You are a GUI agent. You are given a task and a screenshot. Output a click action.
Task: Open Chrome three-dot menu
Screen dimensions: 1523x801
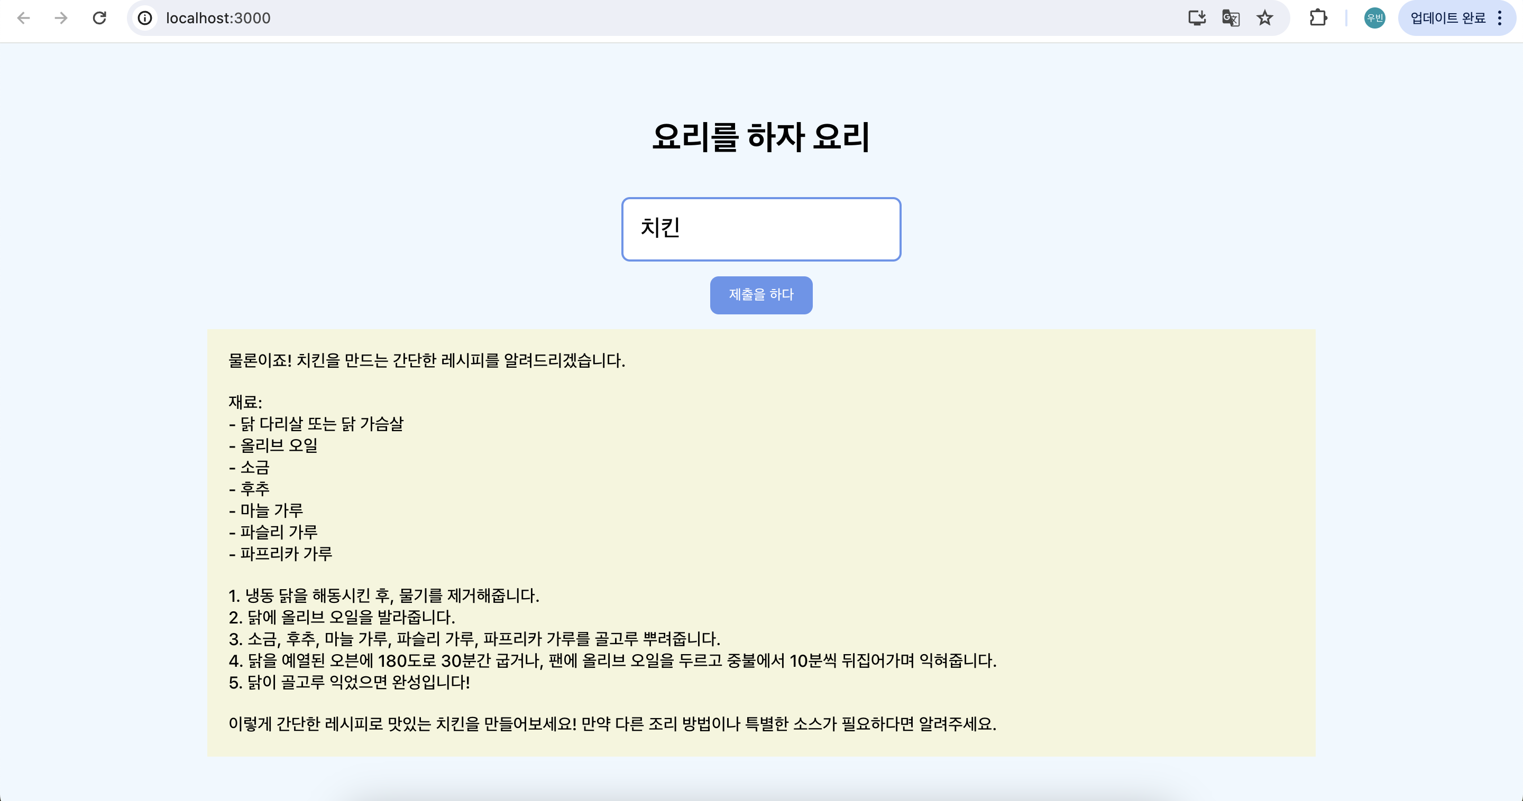pos(1500,18)
